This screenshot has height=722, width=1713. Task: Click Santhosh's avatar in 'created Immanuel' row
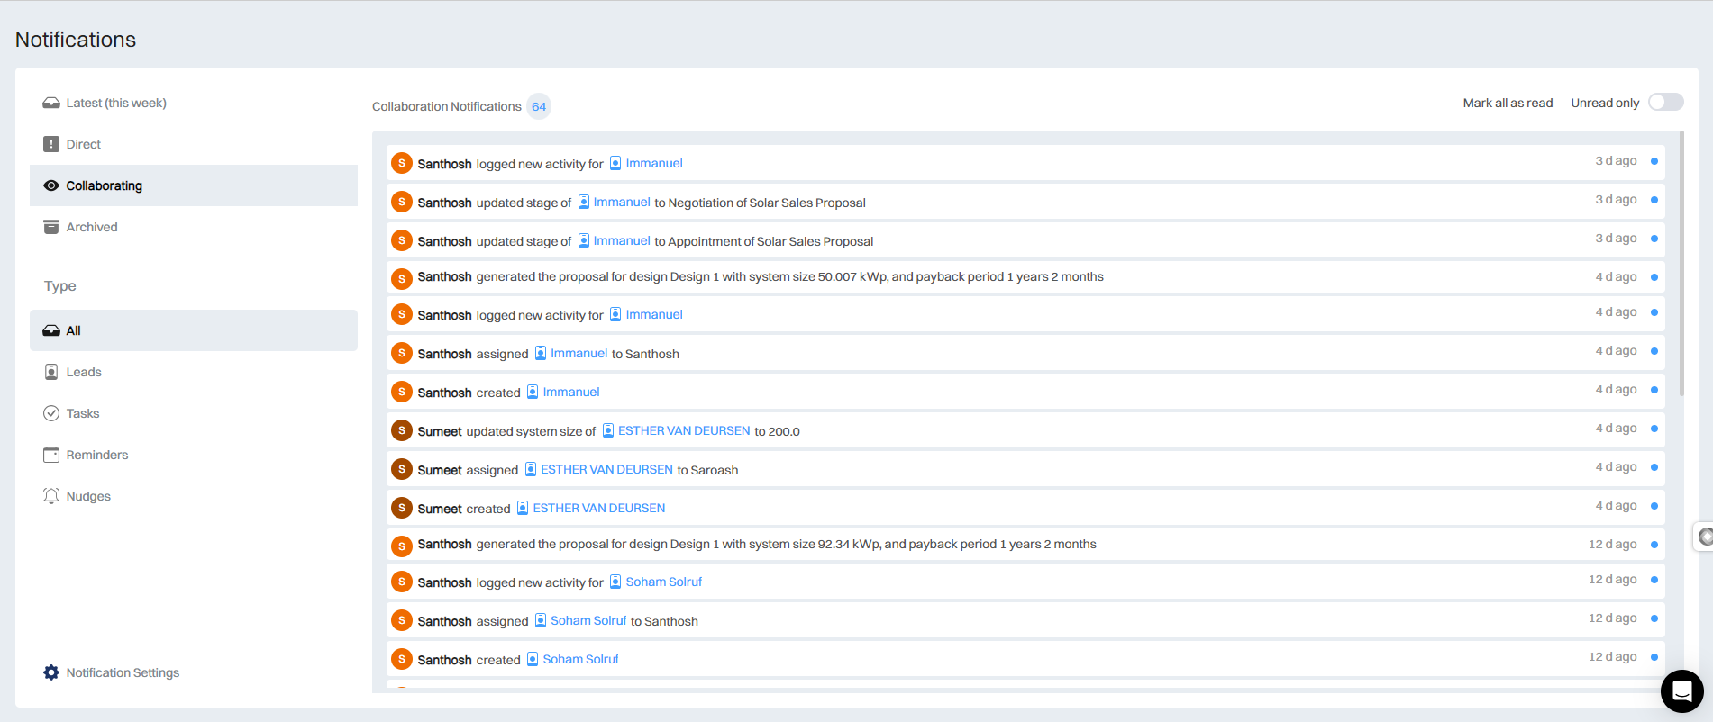pyautogui.click(x=402, y=392)
